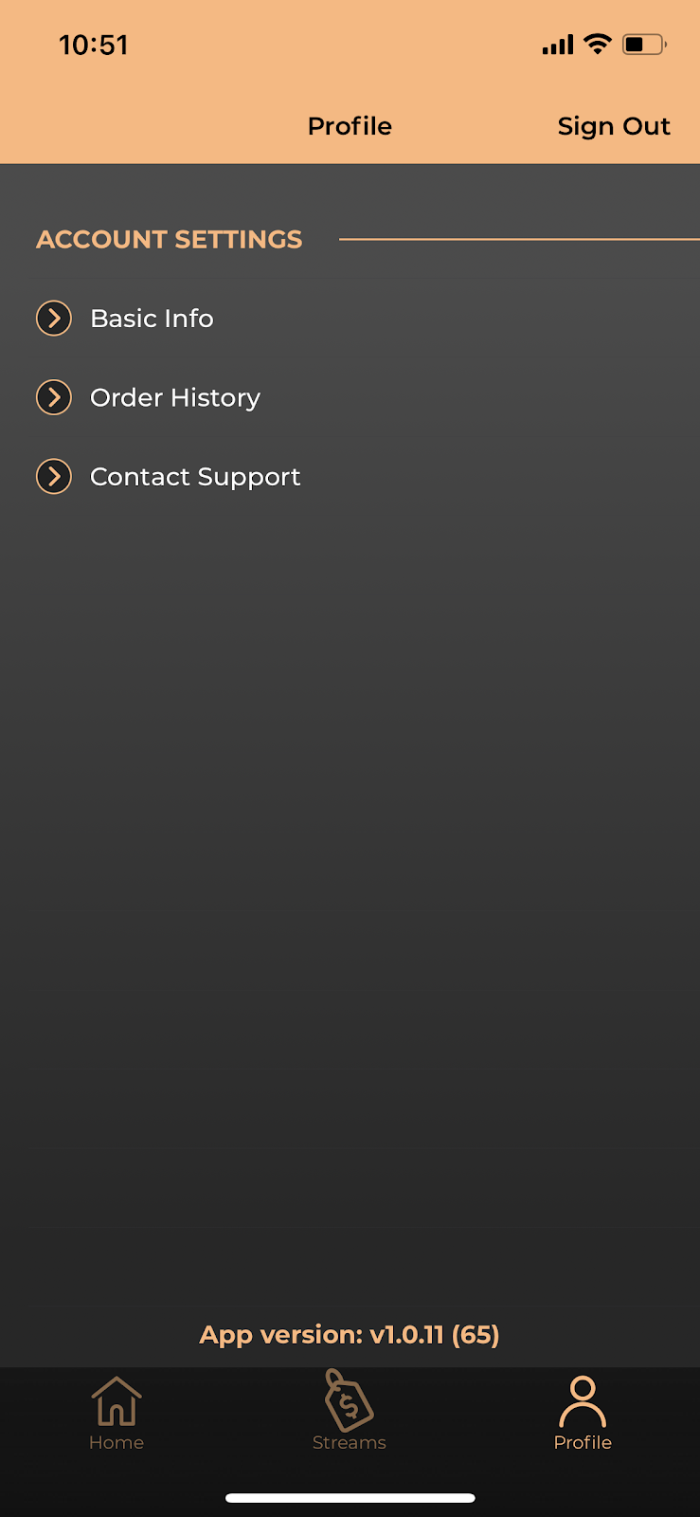Tap the battery indicator in status bar
Image resolution: width=700 pixels, height=1517 pixels.
[x=644, y=44]
